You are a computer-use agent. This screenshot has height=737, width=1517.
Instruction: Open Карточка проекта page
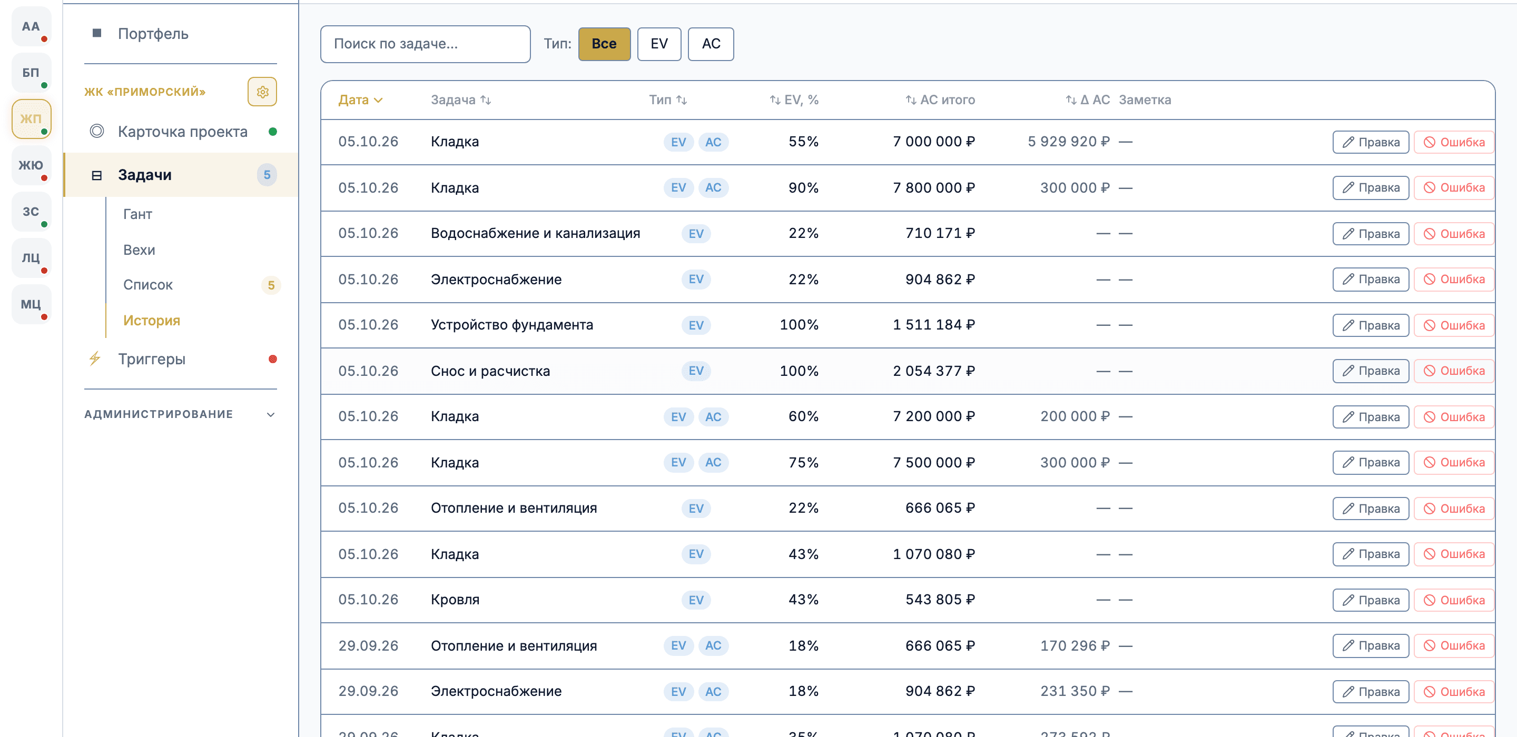[x=180, y=131]
